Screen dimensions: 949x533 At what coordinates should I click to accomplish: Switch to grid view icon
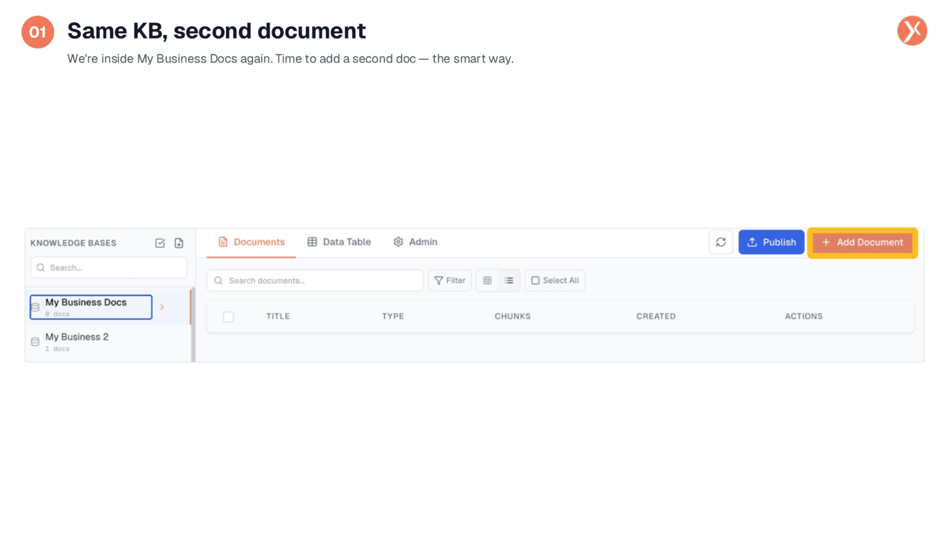pyautogui.click(x=487, y=281)
